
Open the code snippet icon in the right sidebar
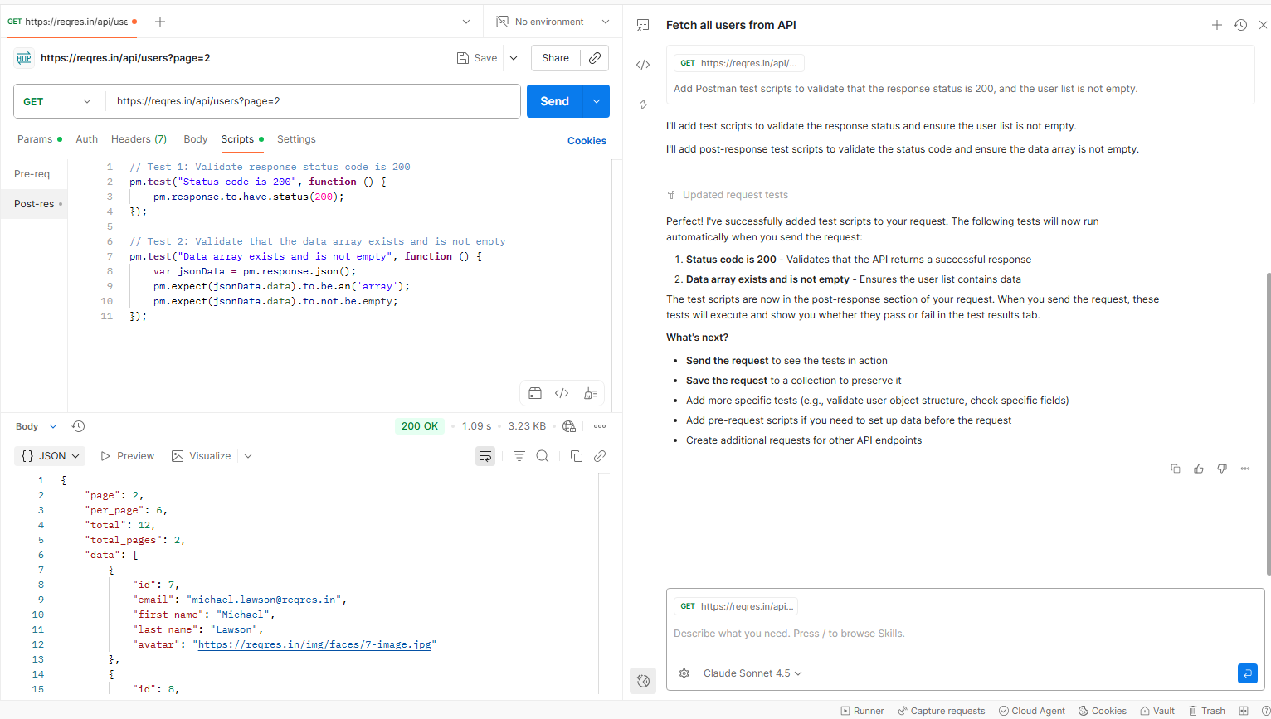pos(643,65)
